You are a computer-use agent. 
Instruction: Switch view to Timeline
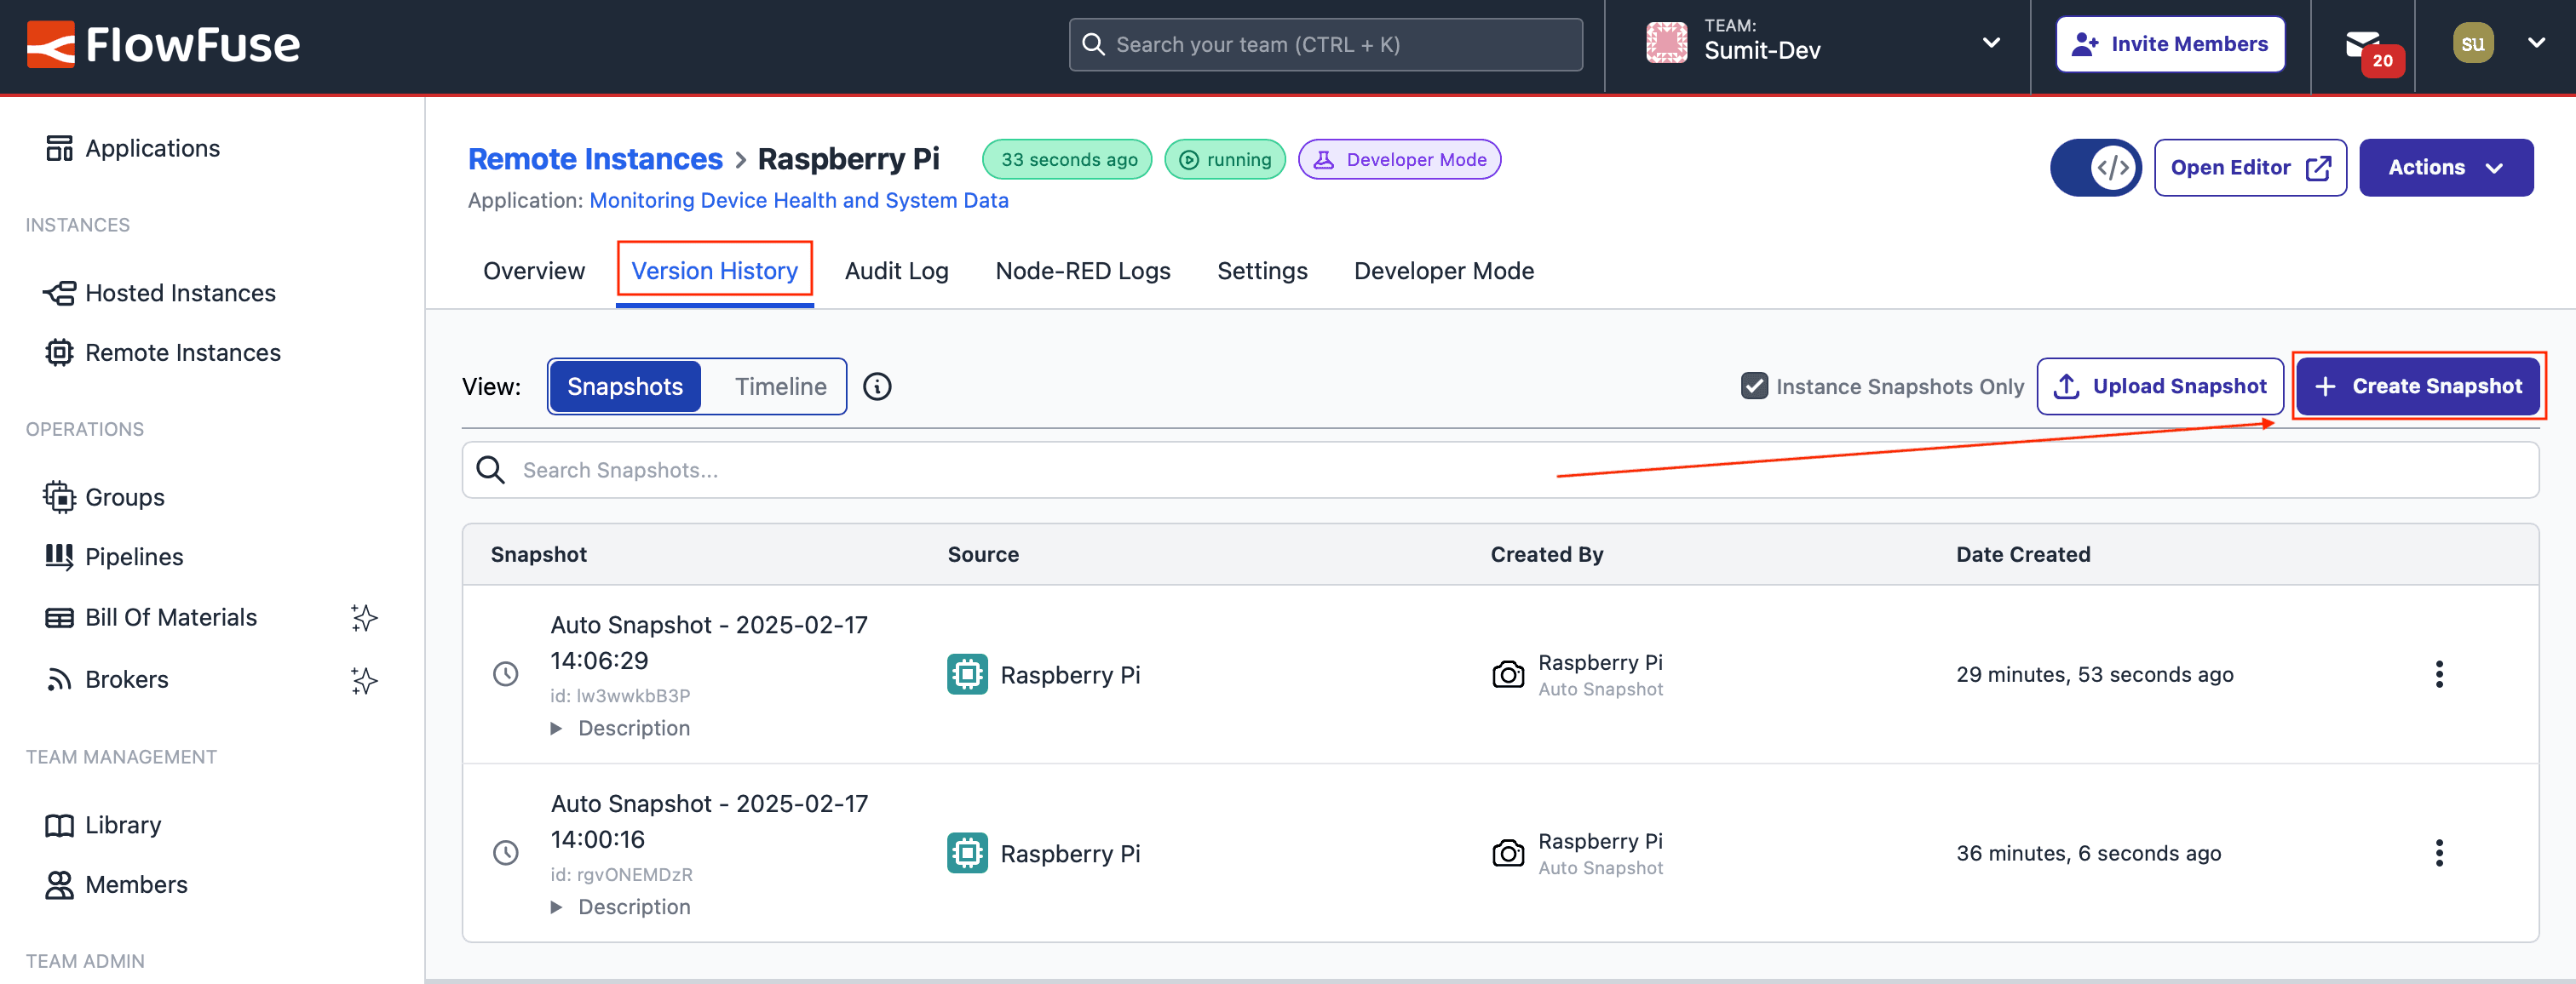780,386
